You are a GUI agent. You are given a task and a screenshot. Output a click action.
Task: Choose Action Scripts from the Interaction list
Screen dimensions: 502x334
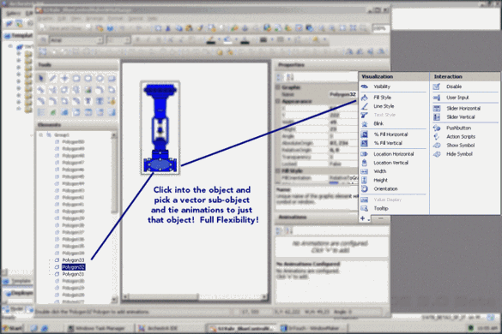[x=461, y=136]
